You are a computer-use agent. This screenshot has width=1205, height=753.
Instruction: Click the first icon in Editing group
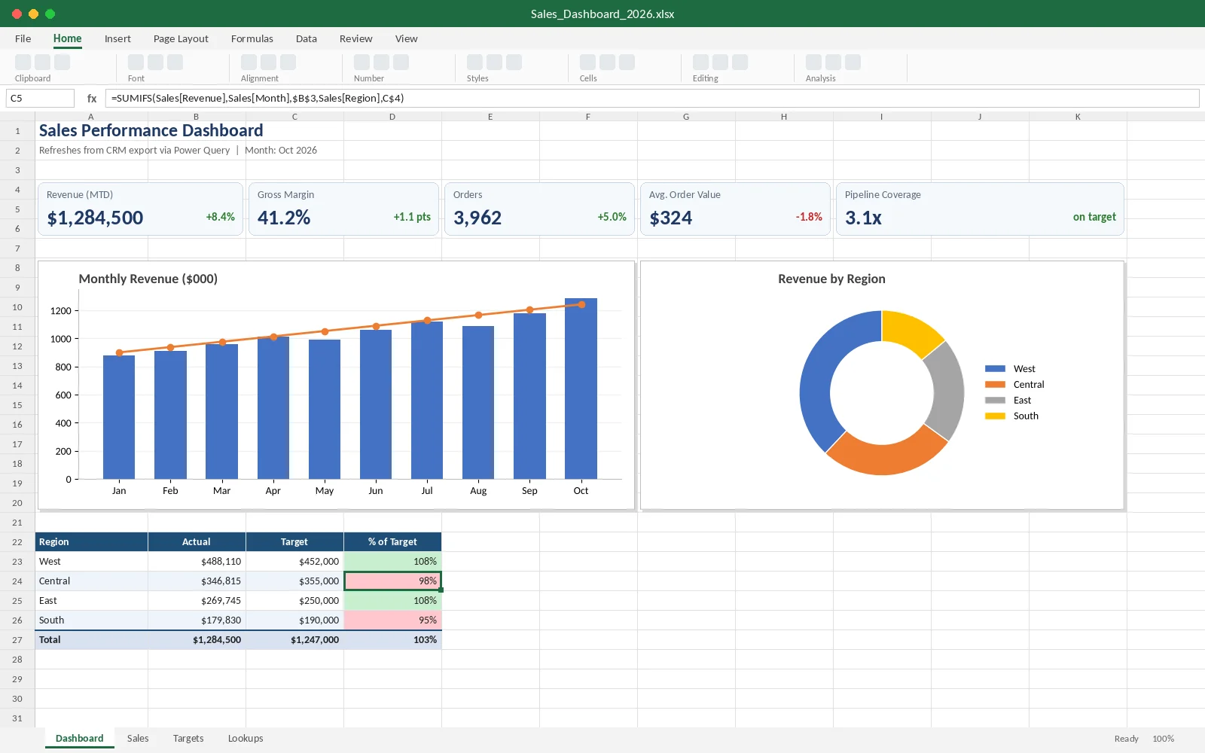[x=701, y=62]
